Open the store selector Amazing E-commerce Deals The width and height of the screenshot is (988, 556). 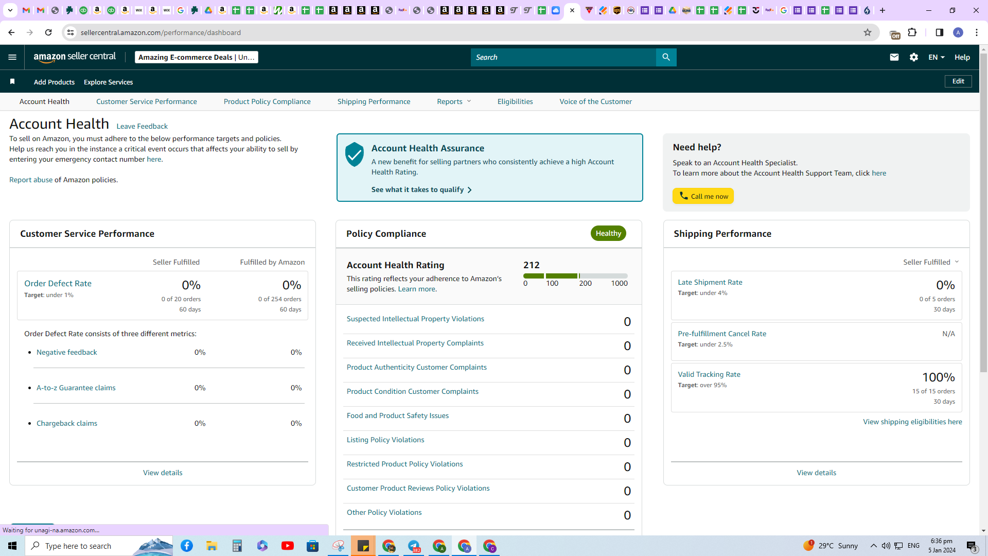click(x=197, y=57)
